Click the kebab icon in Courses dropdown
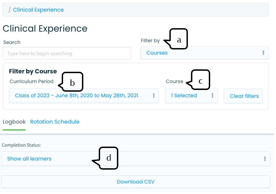 (263, 53)
